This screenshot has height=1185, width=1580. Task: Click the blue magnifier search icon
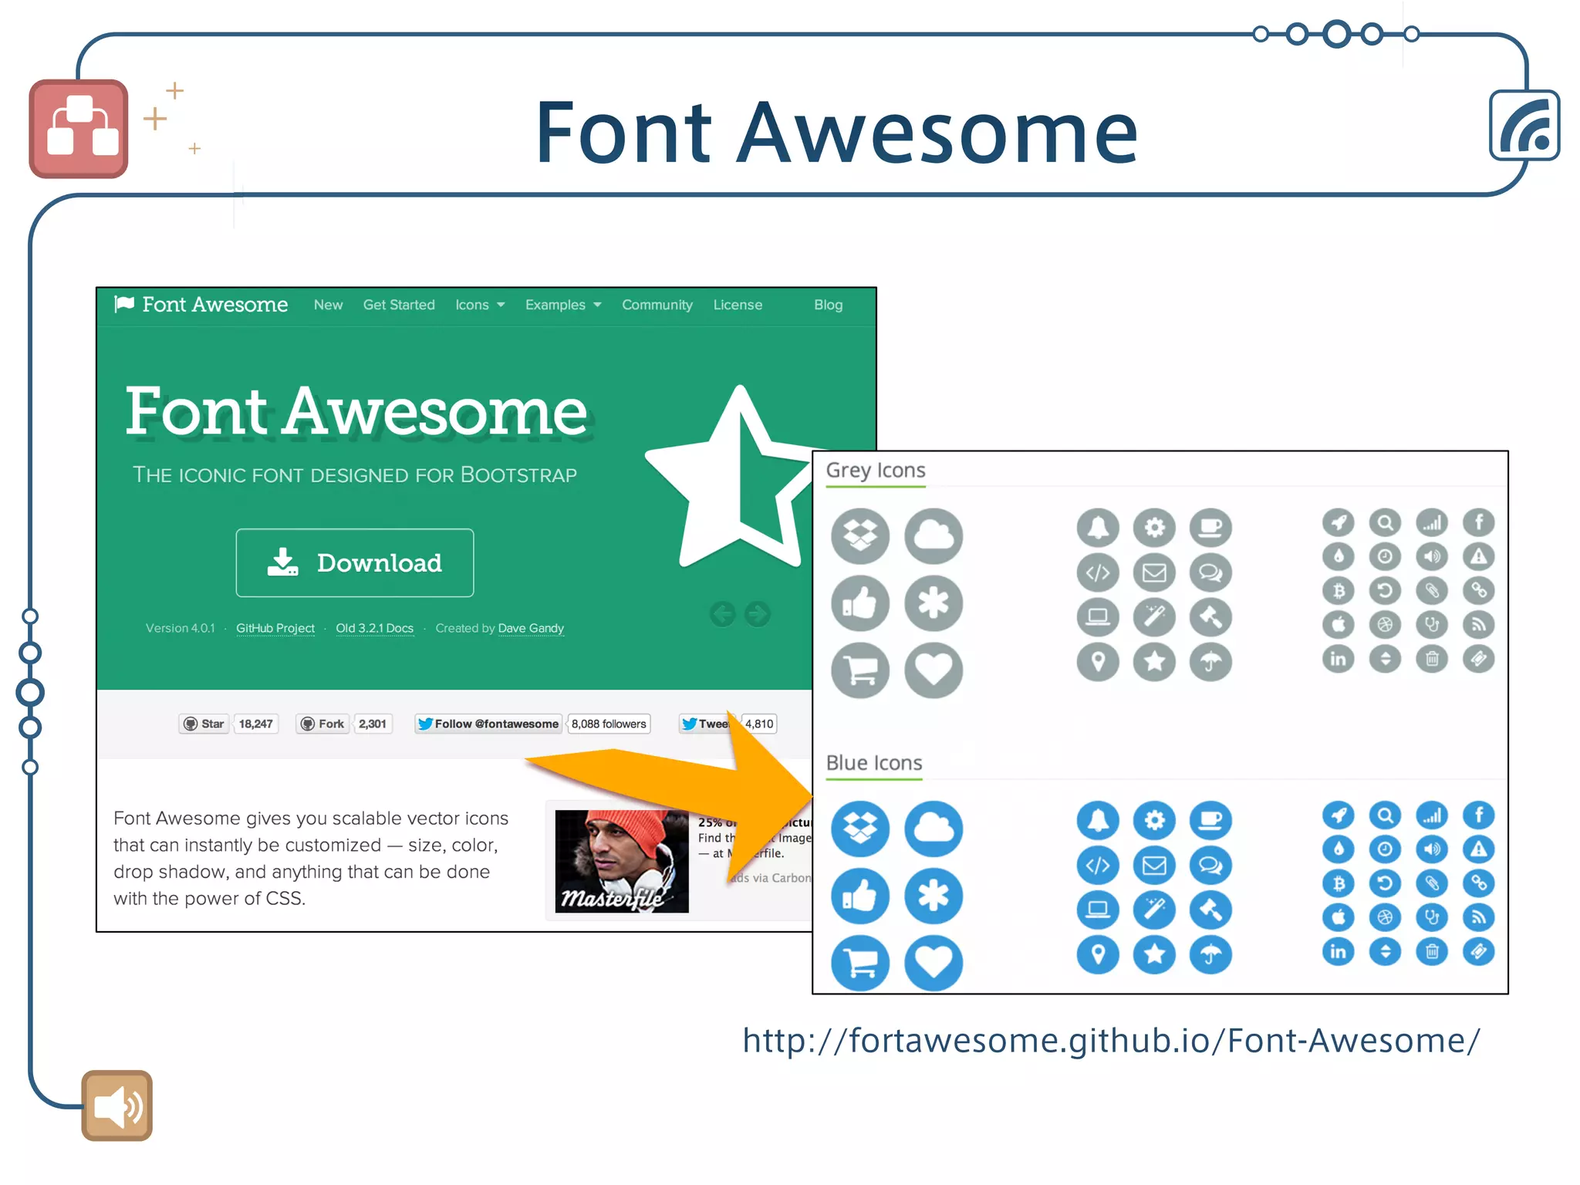click(1386, 815)
